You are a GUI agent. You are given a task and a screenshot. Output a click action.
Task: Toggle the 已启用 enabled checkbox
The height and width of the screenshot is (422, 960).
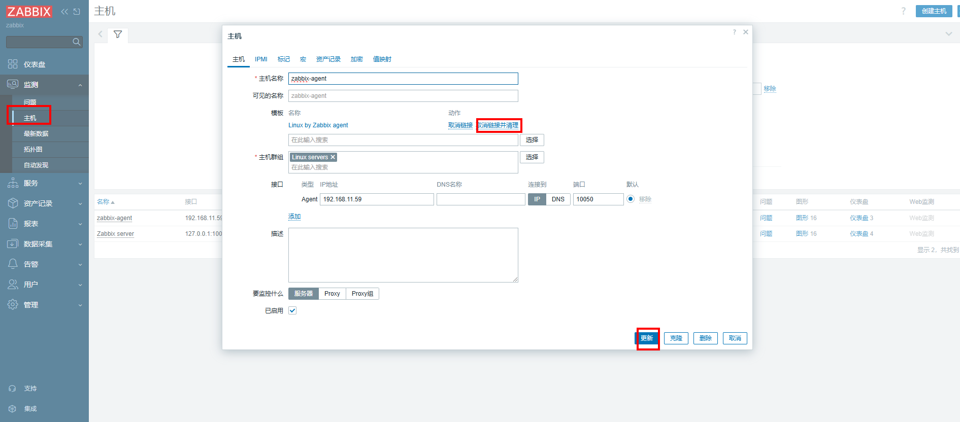tap(292, 310)
